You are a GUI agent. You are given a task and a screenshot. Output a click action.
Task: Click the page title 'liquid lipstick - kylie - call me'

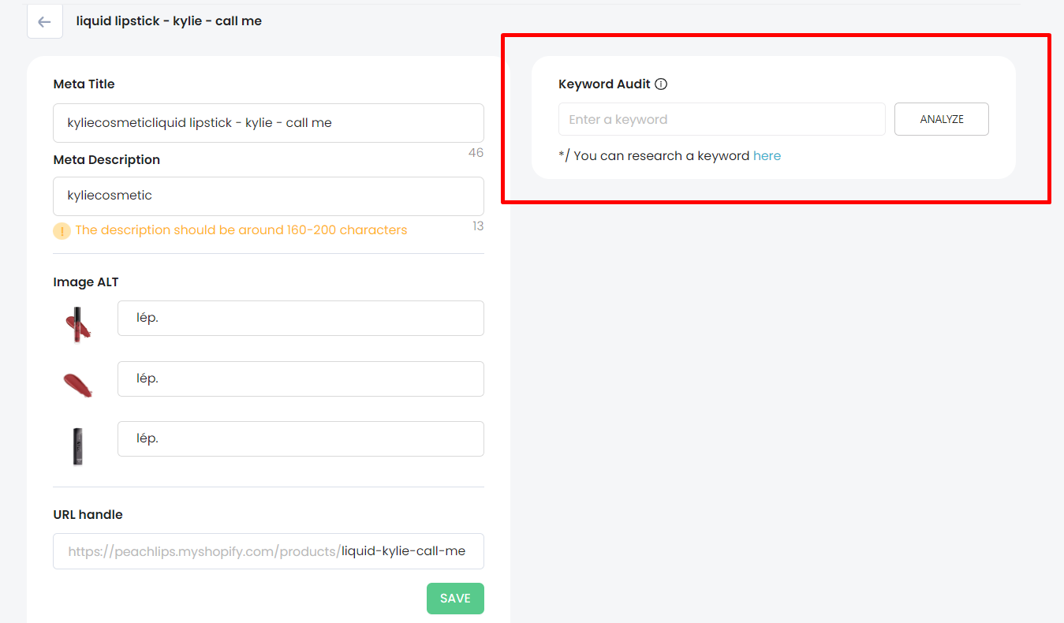(169, 21)
